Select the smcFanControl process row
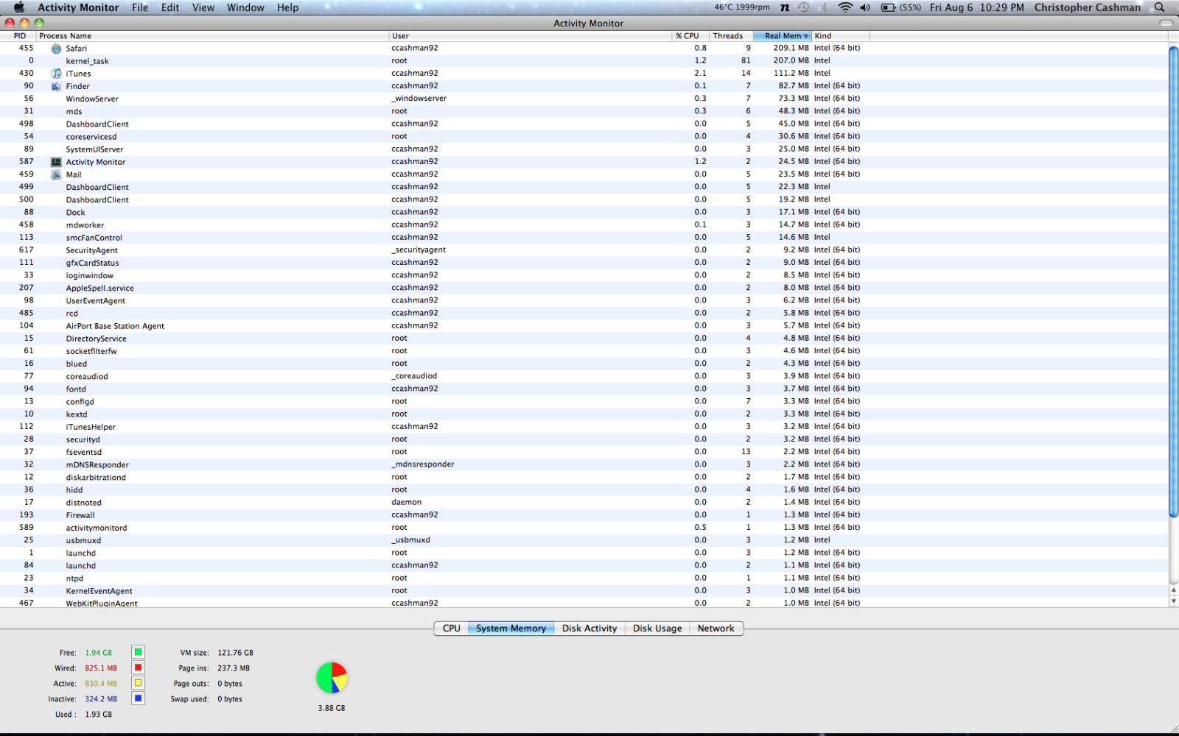 (x=584, y=238)
